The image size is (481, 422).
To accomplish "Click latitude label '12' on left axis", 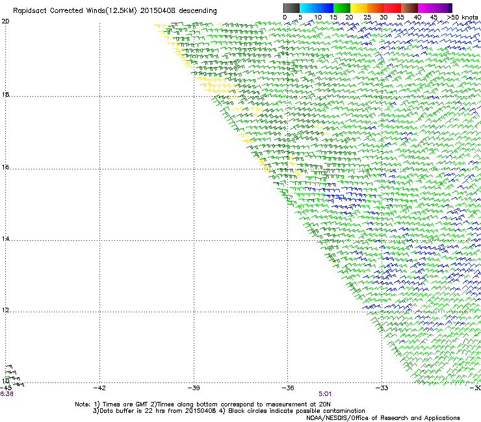I will pyautogui.click(x=5, y=310).
